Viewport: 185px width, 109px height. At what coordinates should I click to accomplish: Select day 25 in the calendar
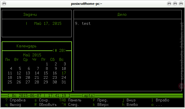pos(10,82)
